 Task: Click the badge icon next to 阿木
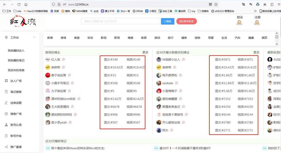pos(172,130)
